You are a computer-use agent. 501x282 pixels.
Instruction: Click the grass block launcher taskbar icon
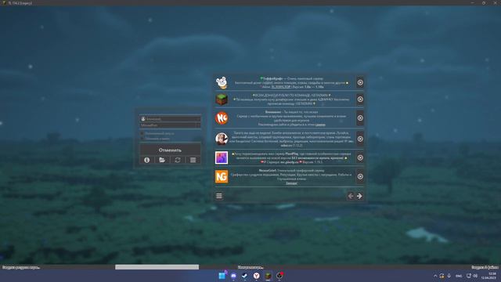268,276
